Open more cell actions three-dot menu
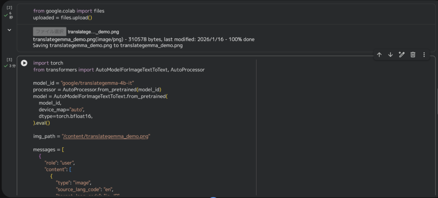The height and width of the screenshot is (198, 438). tap(424, 55)
